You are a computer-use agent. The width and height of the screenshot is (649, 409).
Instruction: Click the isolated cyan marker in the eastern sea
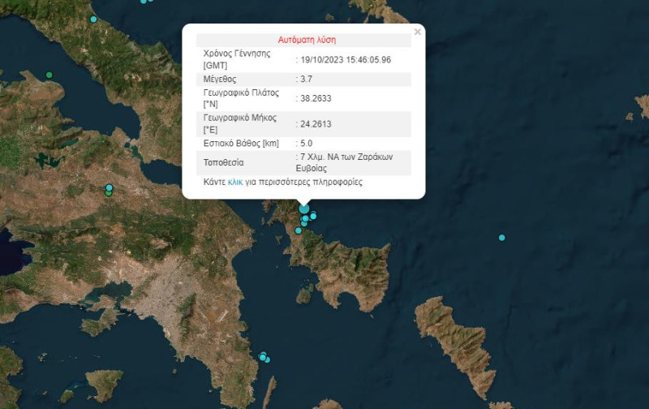click(502, 237)
